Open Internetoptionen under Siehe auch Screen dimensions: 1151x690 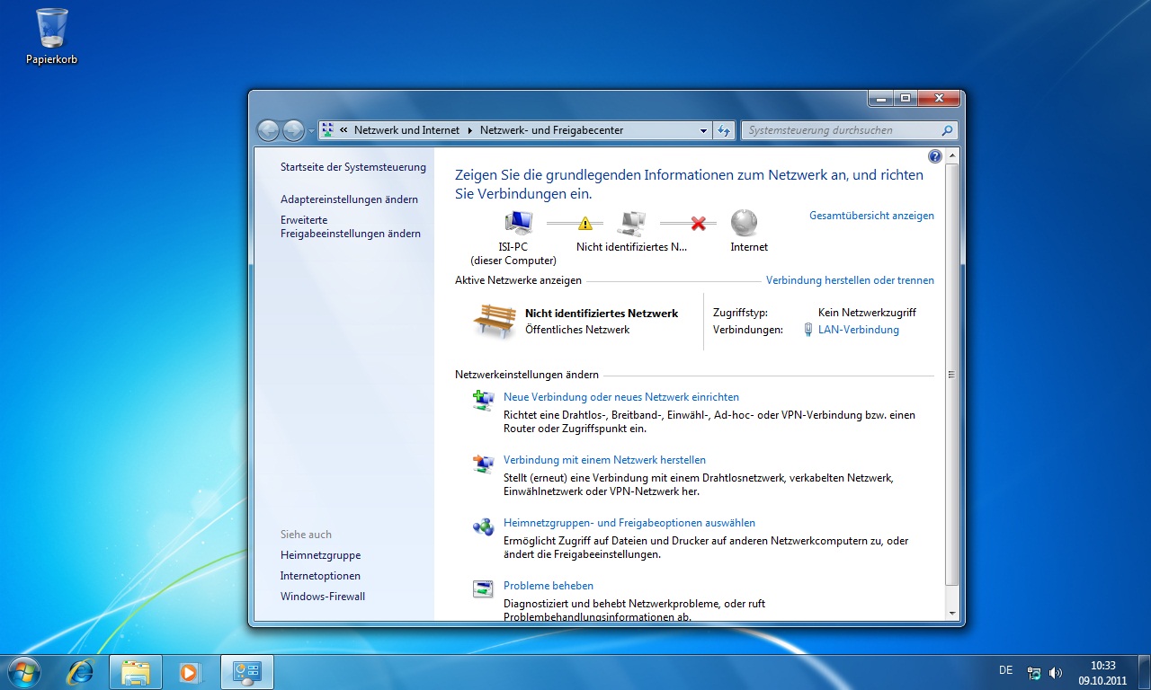click(x=320, y=576)
